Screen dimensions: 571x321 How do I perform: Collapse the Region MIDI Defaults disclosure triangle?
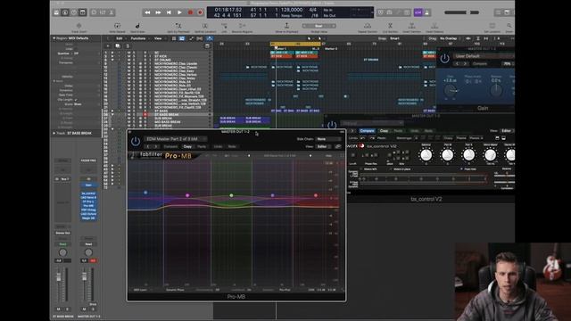point(54,37)
